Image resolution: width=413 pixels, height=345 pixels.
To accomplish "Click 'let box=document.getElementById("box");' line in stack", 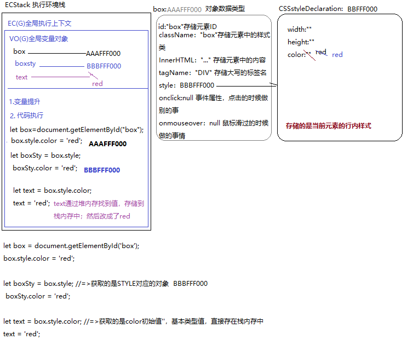I will tap(77, 130).
